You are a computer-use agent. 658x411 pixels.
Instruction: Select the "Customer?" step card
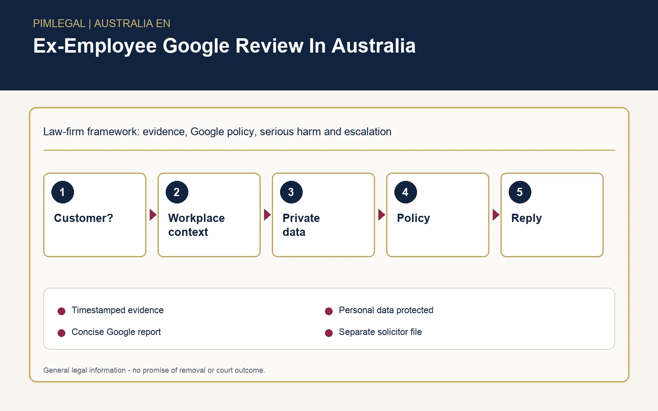pyautogui.click(x=95, y=215)
